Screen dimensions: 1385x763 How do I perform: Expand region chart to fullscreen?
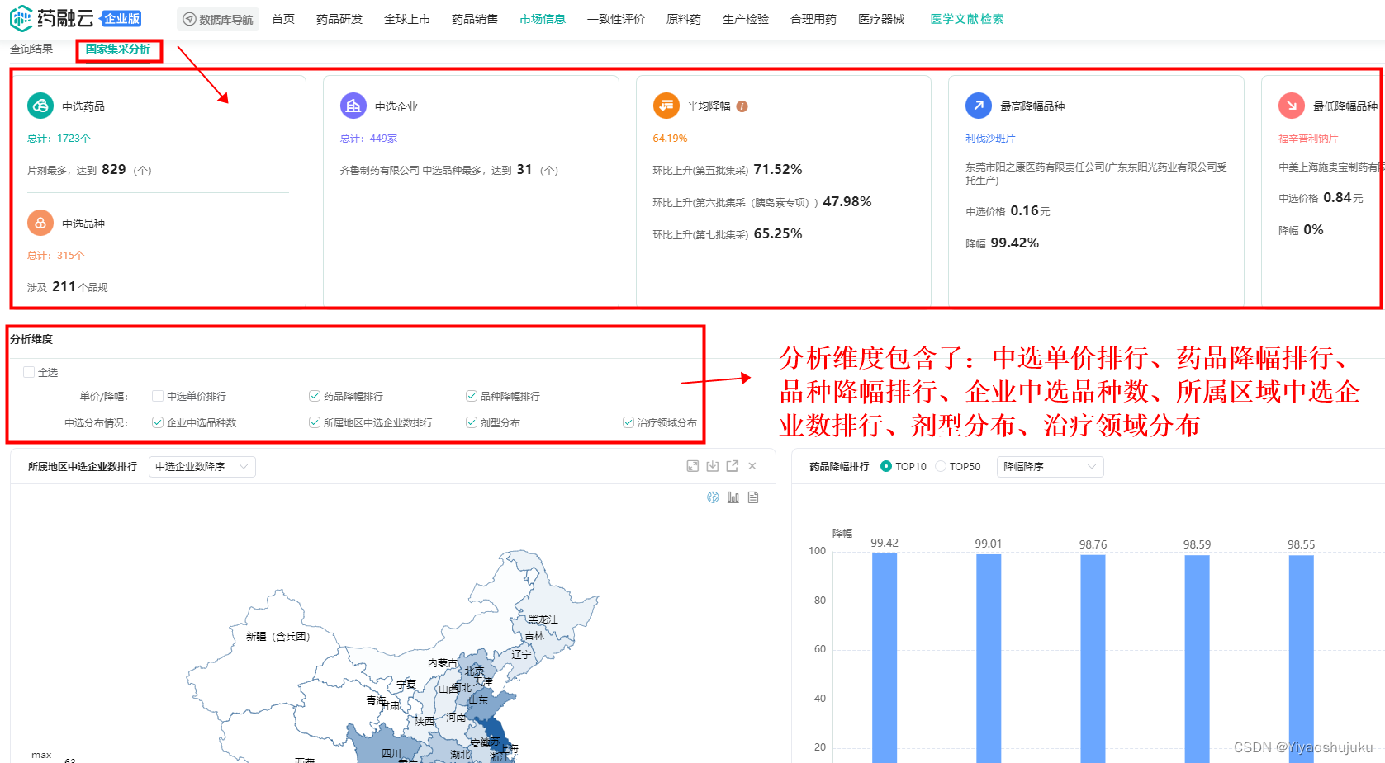(x=693, y=466)
